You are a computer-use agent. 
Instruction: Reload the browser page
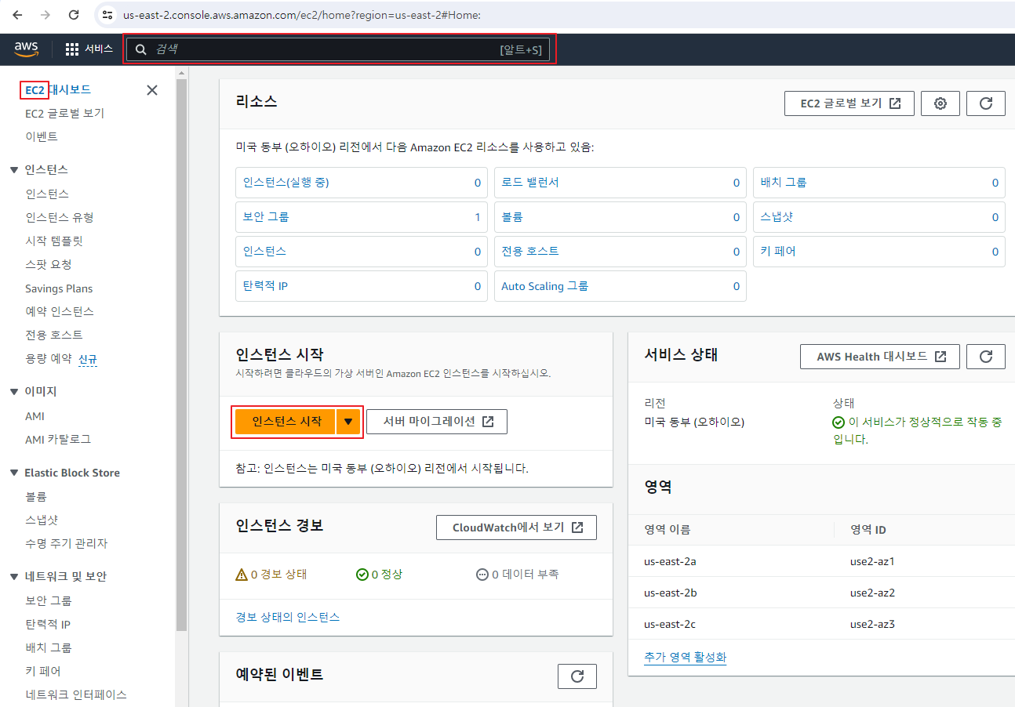[x=74, y=15]
